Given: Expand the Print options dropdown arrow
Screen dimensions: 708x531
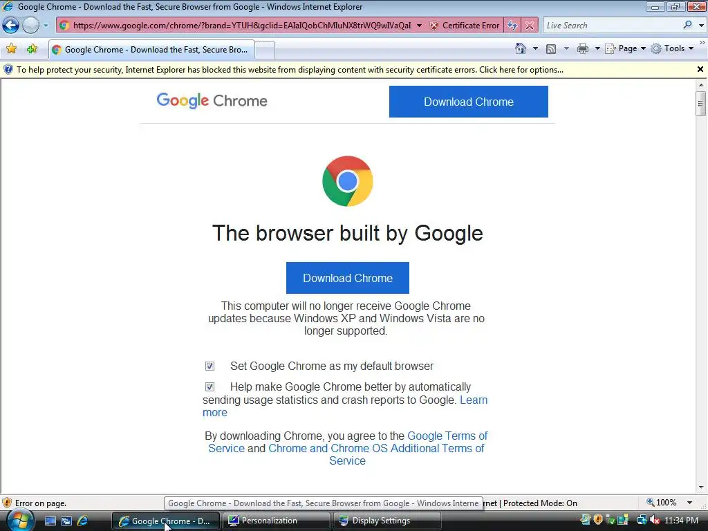Looking at the screenshot, I should tap(597, 48).
